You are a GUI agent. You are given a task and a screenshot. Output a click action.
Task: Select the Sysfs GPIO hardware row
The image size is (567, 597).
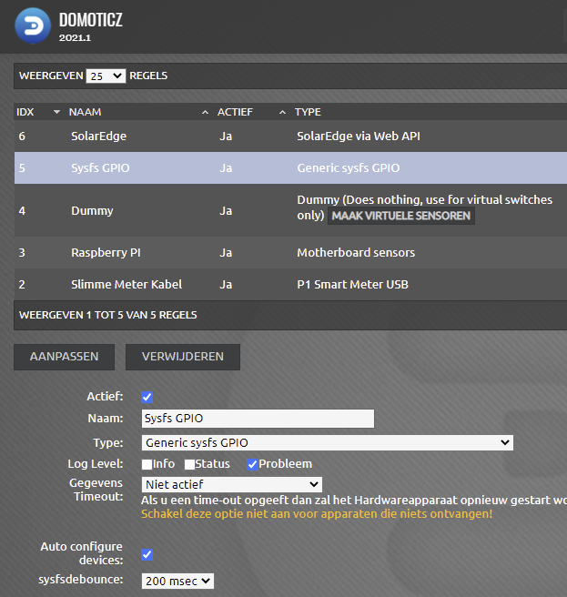[x=290, y=167]
